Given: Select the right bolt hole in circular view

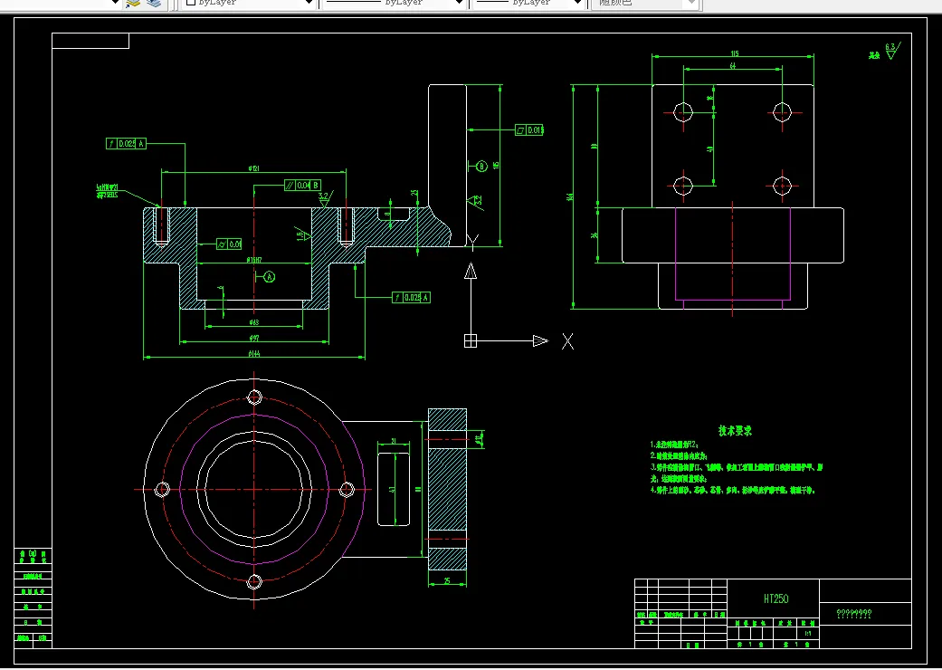Looking at the screenshot, I should (x=347, y=490).
